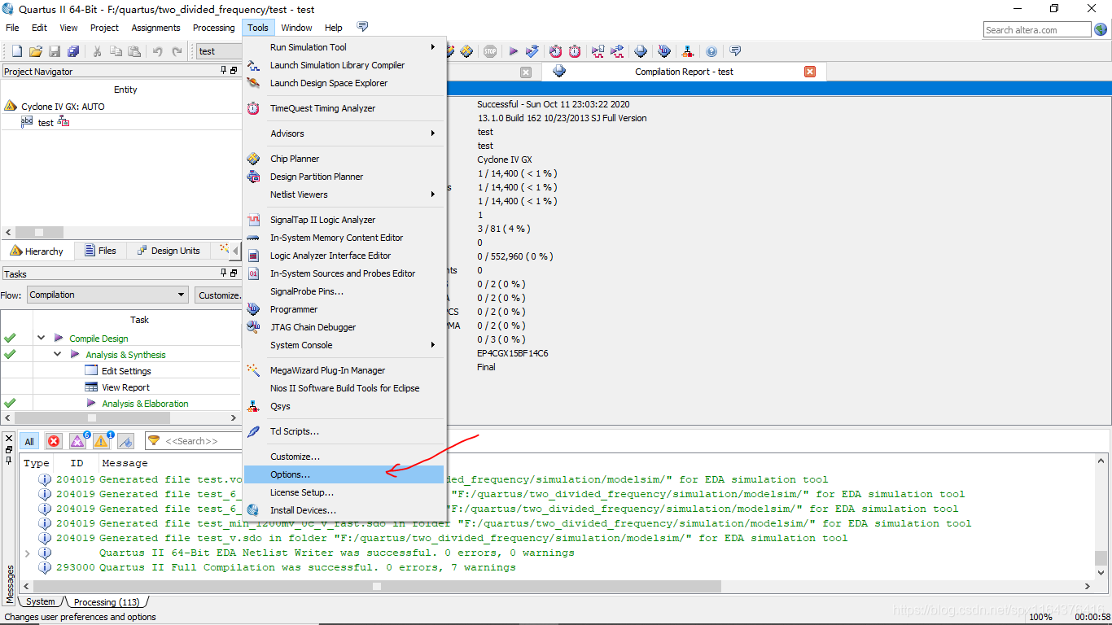Click the Undo arrow icon
The image size is (1112, 625).
[158, 51]
